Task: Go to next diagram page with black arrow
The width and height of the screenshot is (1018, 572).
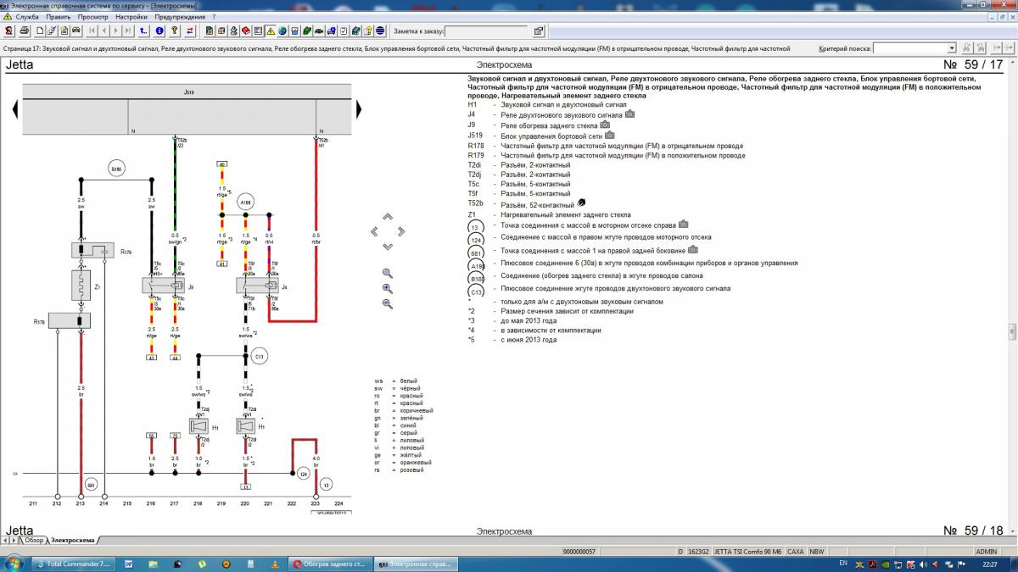Action: coord(359,109)
